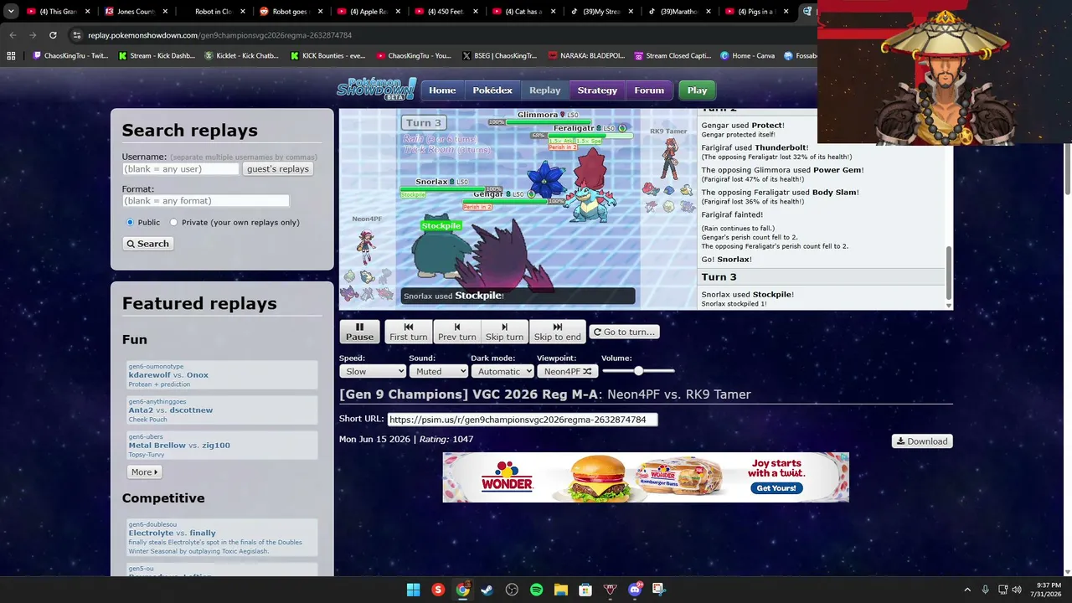1072x603 pixels.
Task: Open the Sound dropdown set to Muted
Action: 438,371
